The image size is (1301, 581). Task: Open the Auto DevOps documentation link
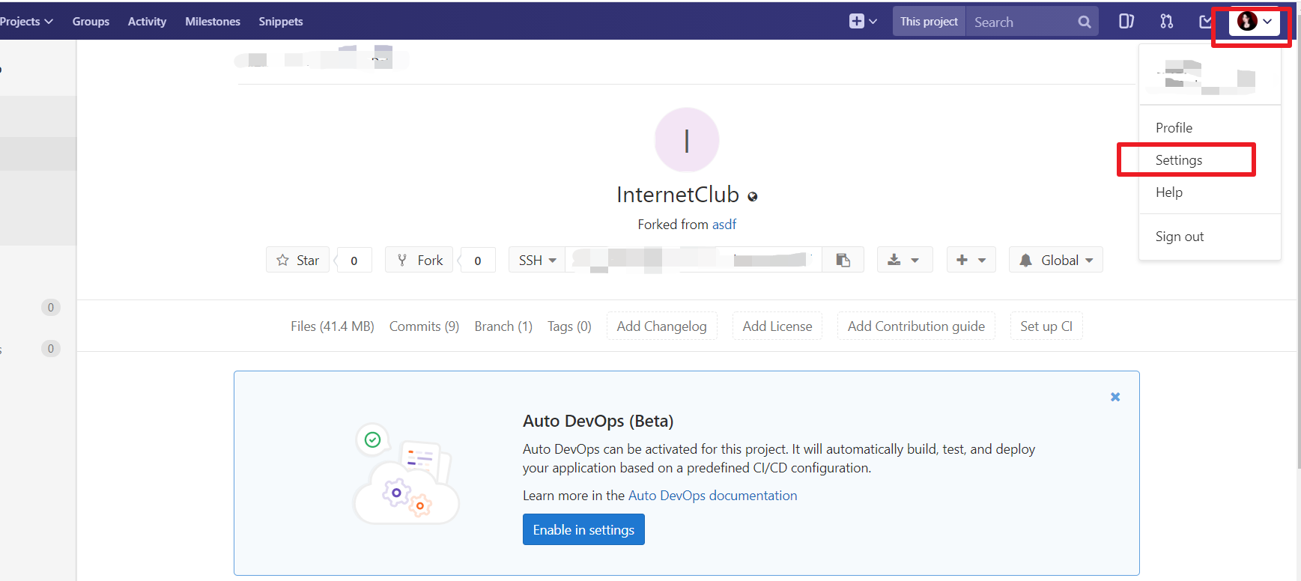712,496
